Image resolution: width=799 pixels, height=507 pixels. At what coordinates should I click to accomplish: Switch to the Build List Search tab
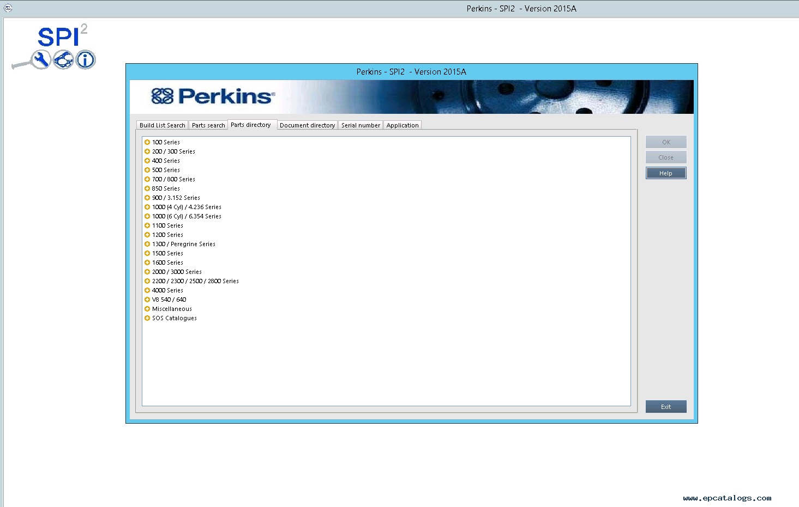coord(163,125)
